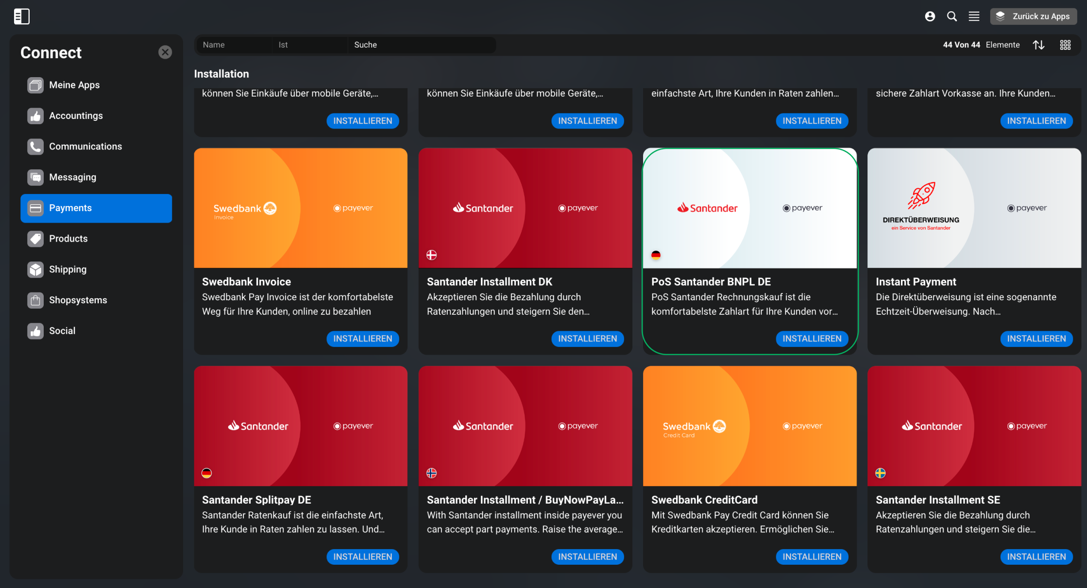1087x588 pixels.
Task: Click the Shipping box icon
Action: [x=35, y=270]
